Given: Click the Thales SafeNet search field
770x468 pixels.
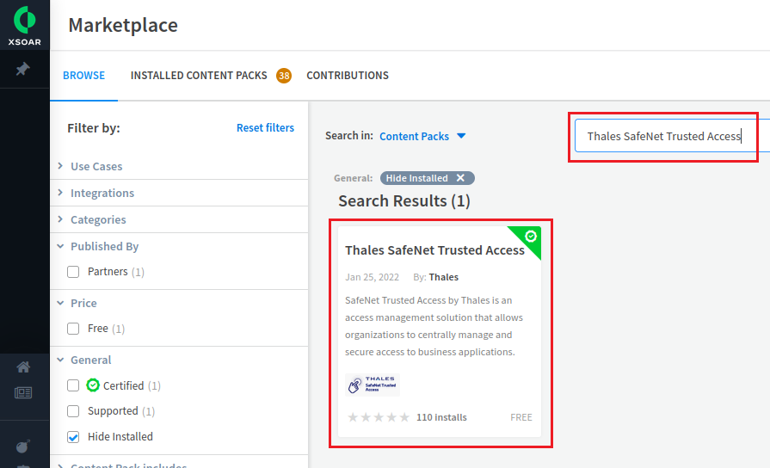Looking at the screenshot, I should pyautogui.click(x=663, y=136).
